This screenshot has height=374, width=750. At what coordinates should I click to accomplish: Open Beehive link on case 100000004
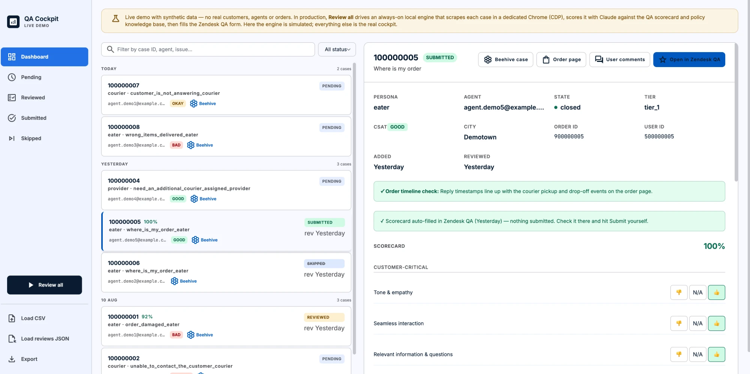click(203, 199)
